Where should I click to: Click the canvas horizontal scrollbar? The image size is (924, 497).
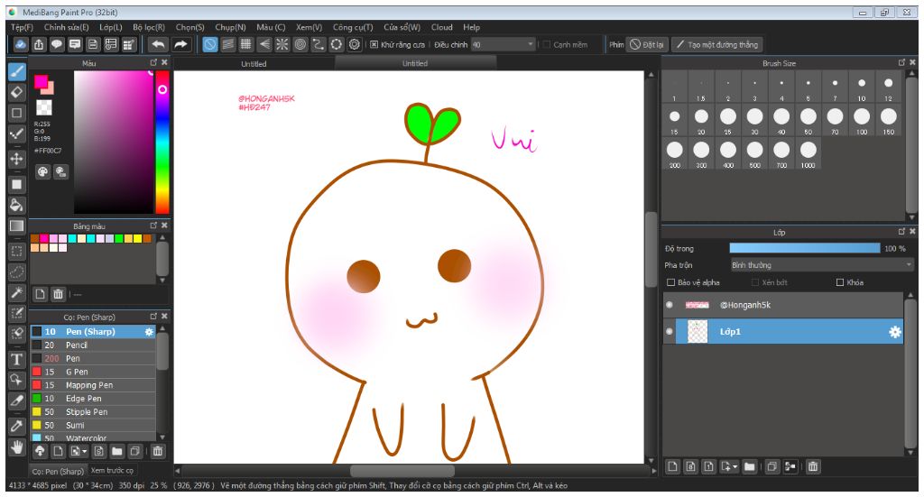tap(402, 471)
